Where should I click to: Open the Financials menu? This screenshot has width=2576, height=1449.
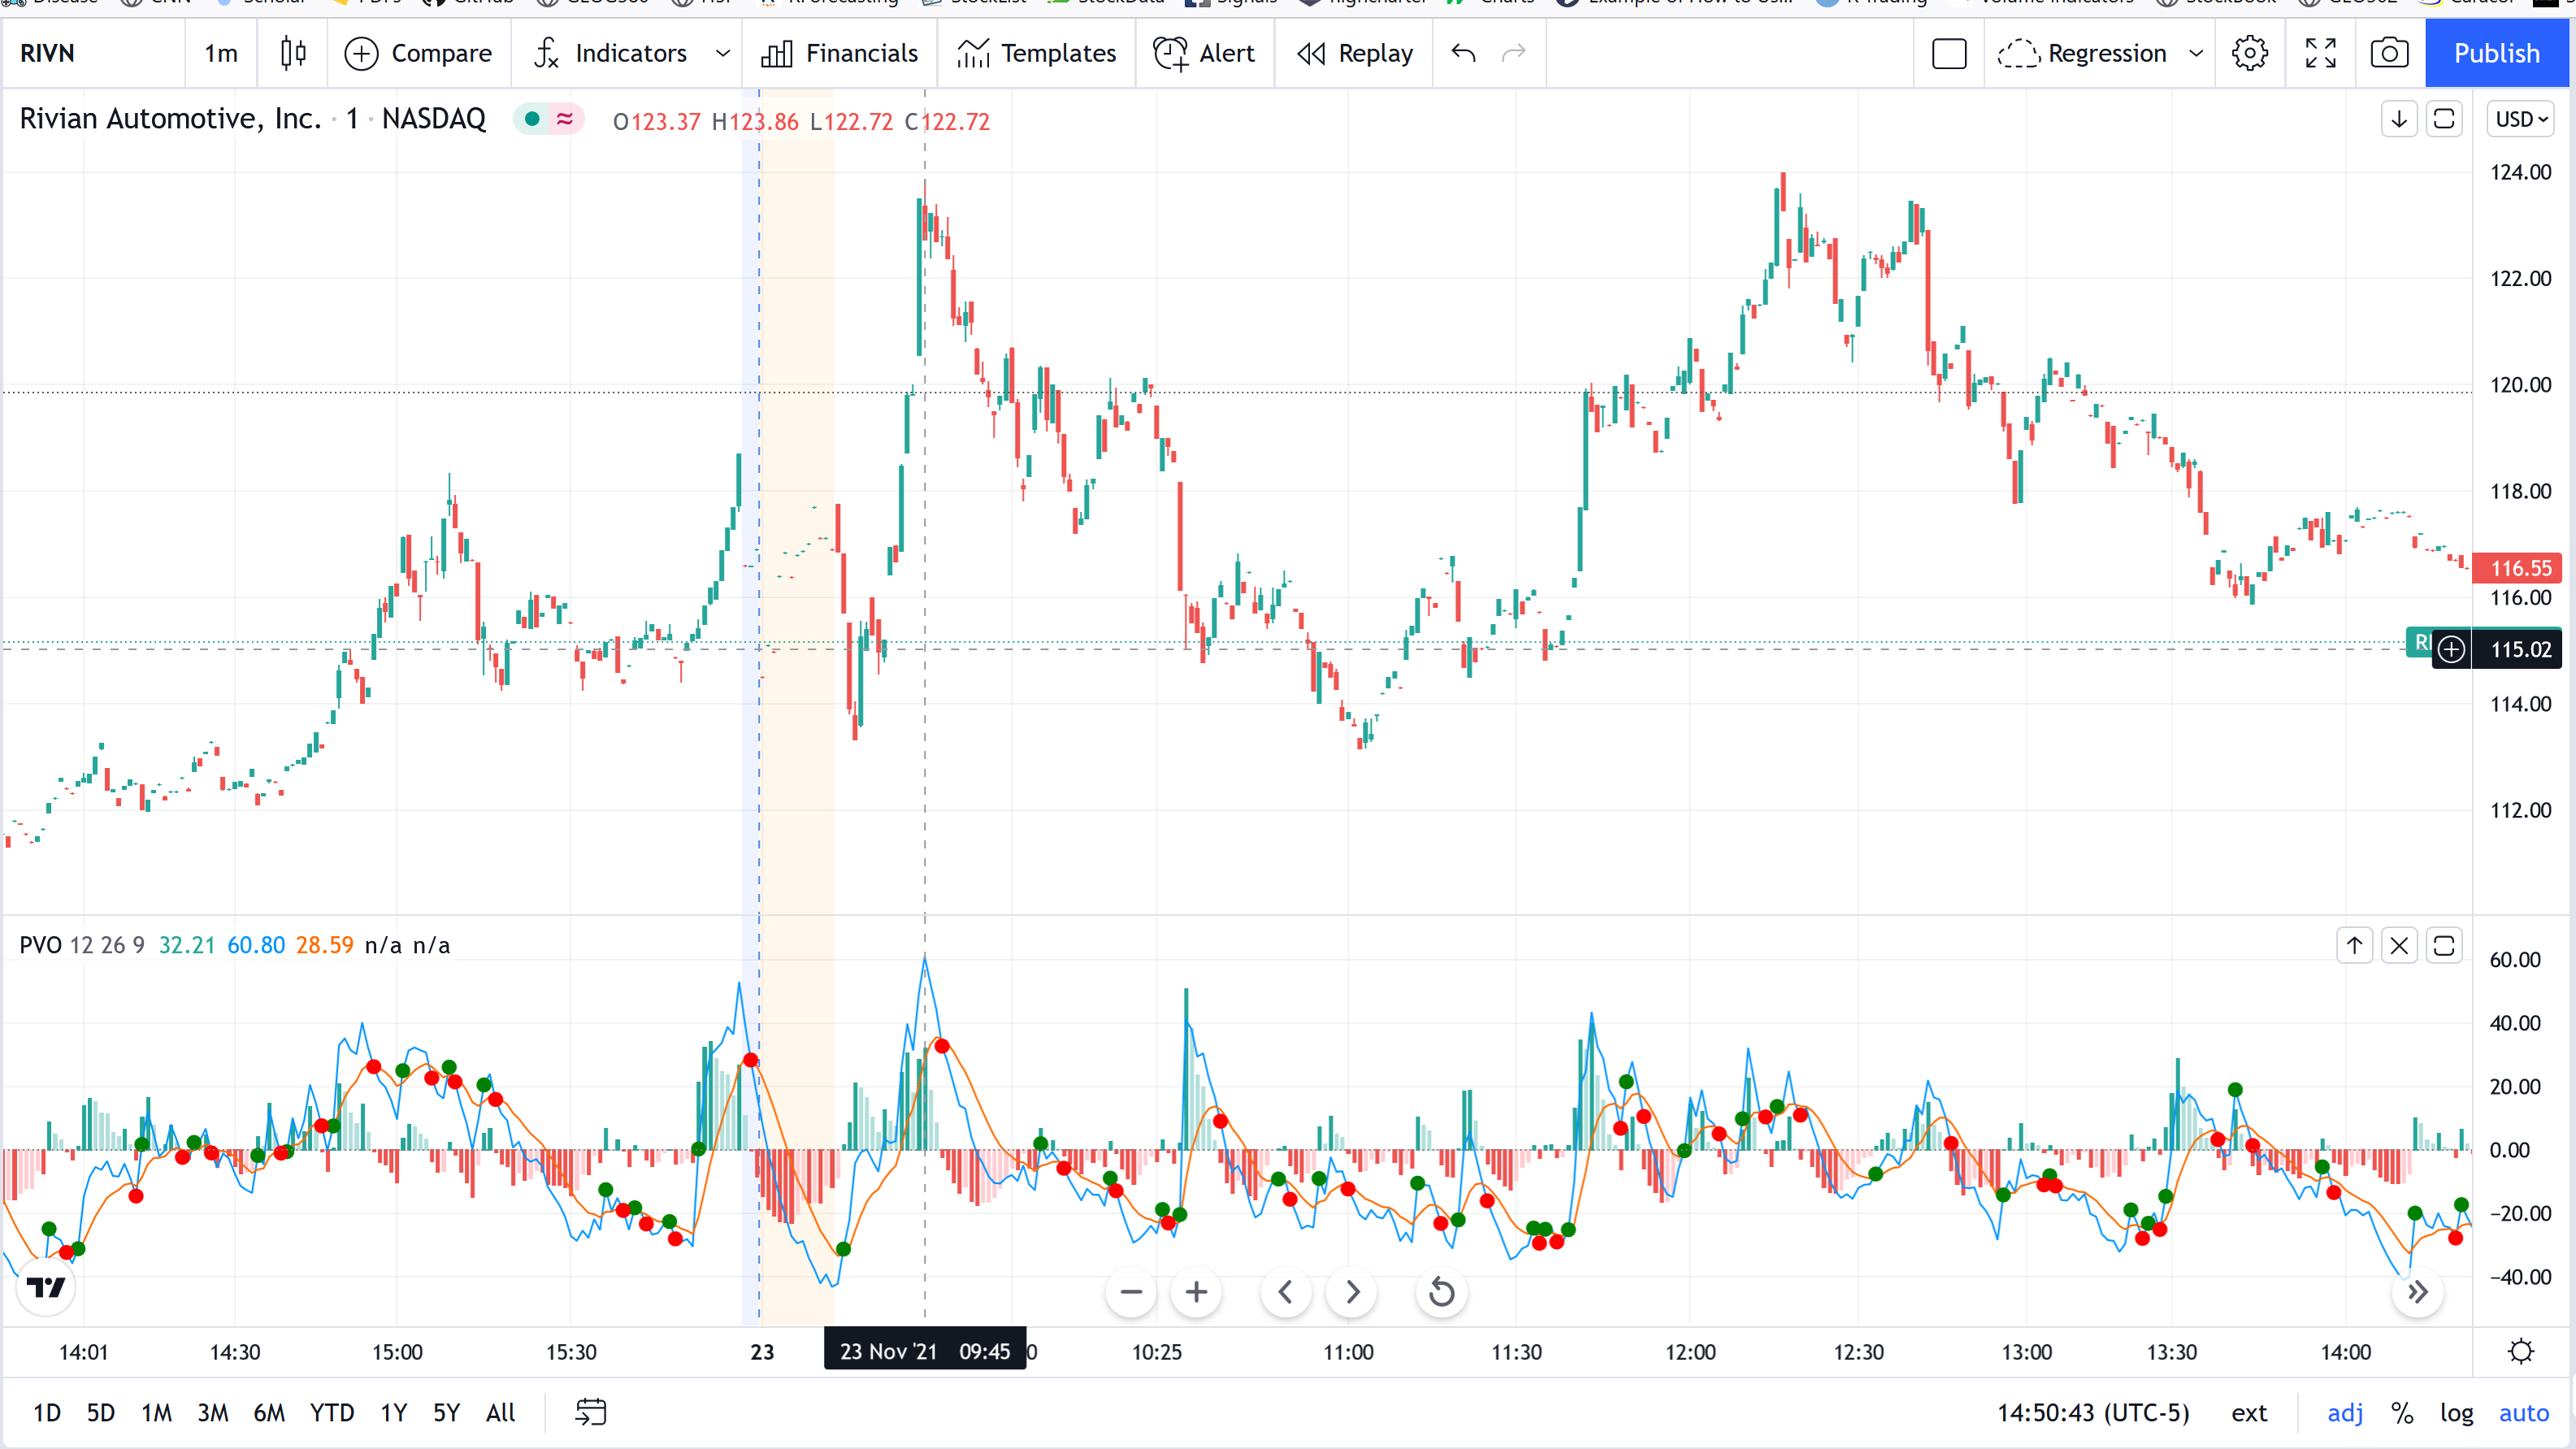point(839,53)
